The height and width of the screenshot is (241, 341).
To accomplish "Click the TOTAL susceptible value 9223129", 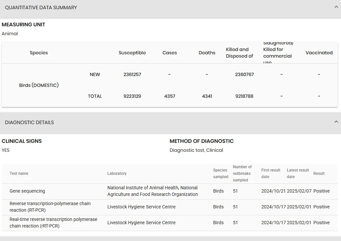I will [132, 96].
